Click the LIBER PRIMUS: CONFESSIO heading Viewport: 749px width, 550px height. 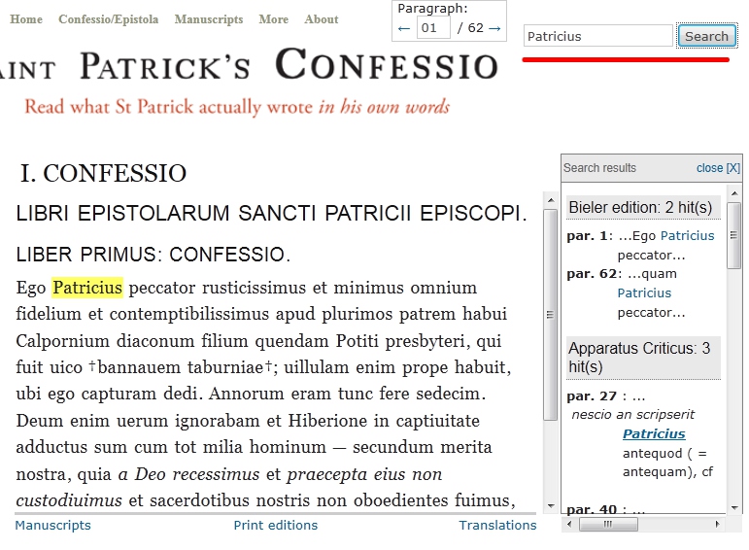tap(153, 255)
